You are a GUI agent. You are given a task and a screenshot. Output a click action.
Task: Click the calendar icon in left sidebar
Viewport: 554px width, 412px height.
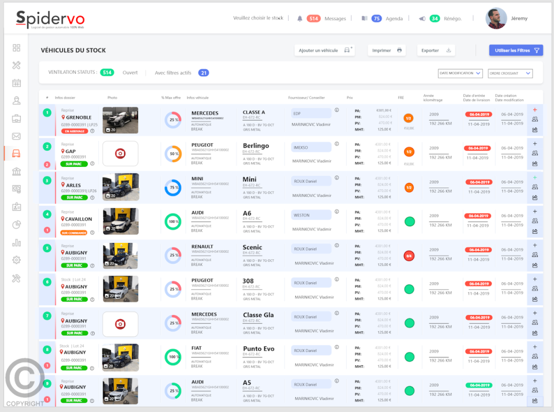(16, 83)
